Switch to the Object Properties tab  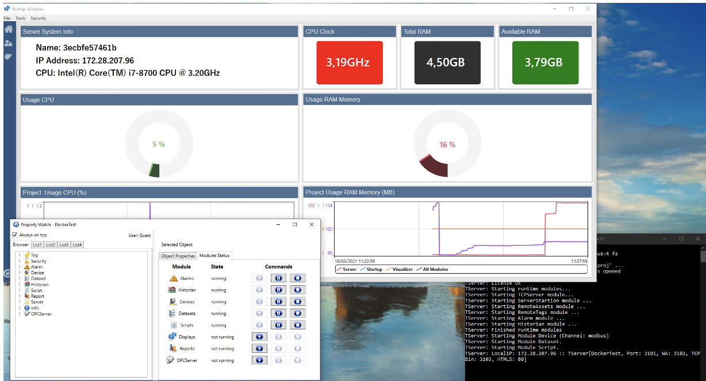[178, 256]
